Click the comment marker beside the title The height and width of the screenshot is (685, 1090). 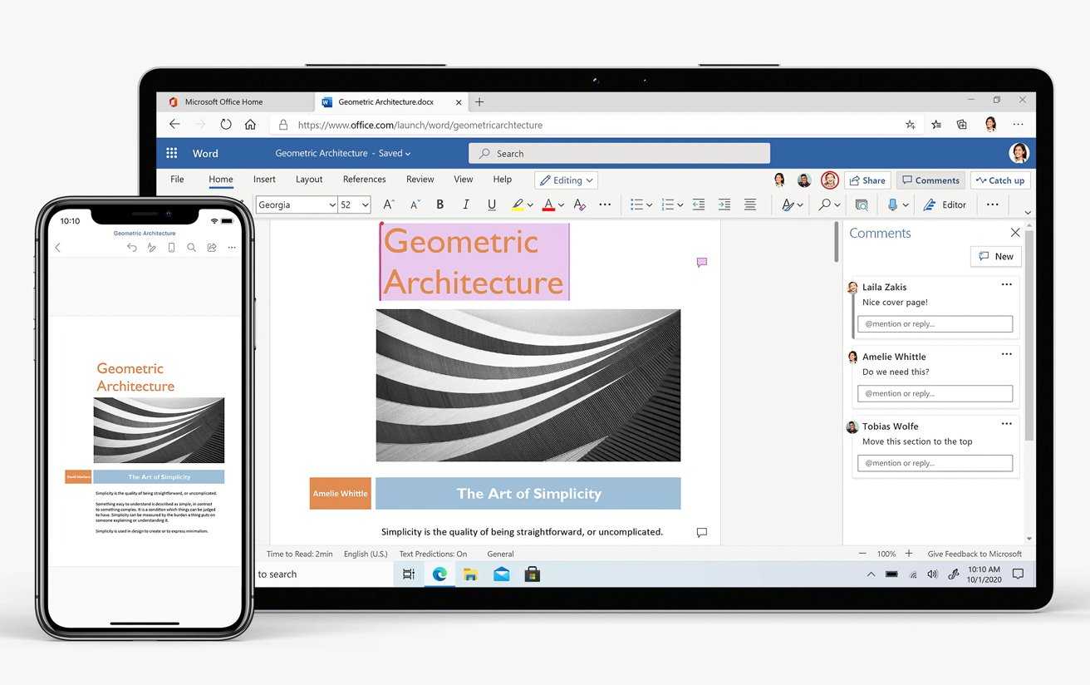(x=702, y=263)
